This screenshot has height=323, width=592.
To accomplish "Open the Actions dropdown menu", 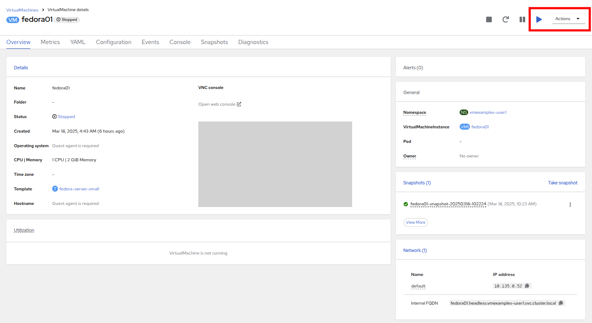I will pyautogui.click(x=568, y=19).
